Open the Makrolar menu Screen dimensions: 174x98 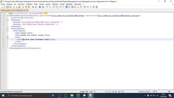[x=55, y=4]
